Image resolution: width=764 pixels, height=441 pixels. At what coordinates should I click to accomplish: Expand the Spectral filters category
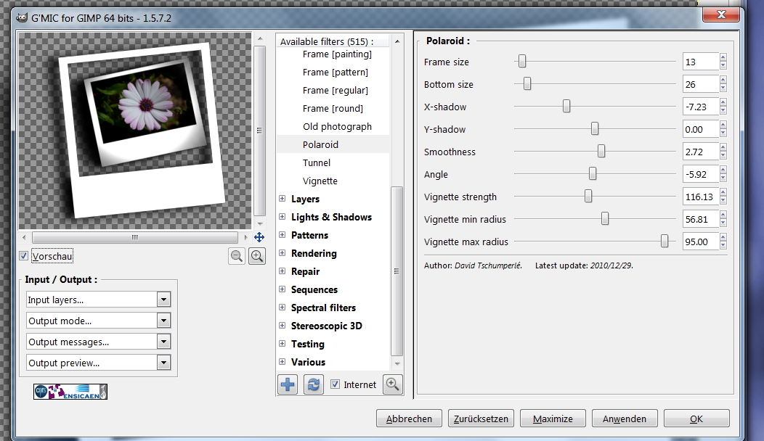[x=282, y=307]
